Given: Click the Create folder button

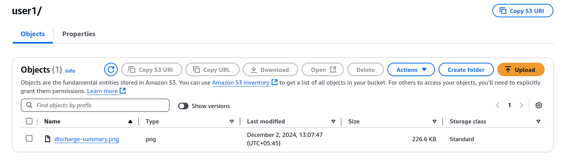Looking at the screenshot, I should (x=466, y=70).
